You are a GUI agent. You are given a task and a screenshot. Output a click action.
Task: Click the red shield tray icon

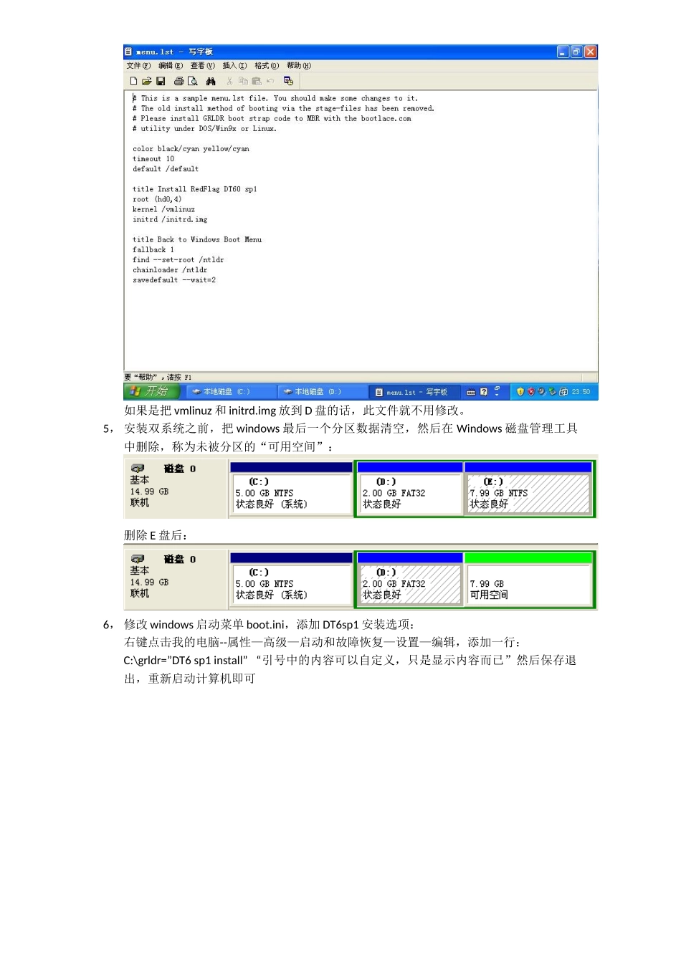(x=530, y=392)
